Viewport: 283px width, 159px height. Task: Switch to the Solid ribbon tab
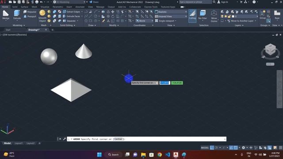[15, 7]
